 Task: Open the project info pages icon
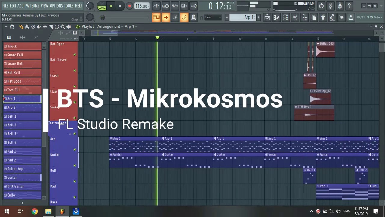click(x=314, y=17)
